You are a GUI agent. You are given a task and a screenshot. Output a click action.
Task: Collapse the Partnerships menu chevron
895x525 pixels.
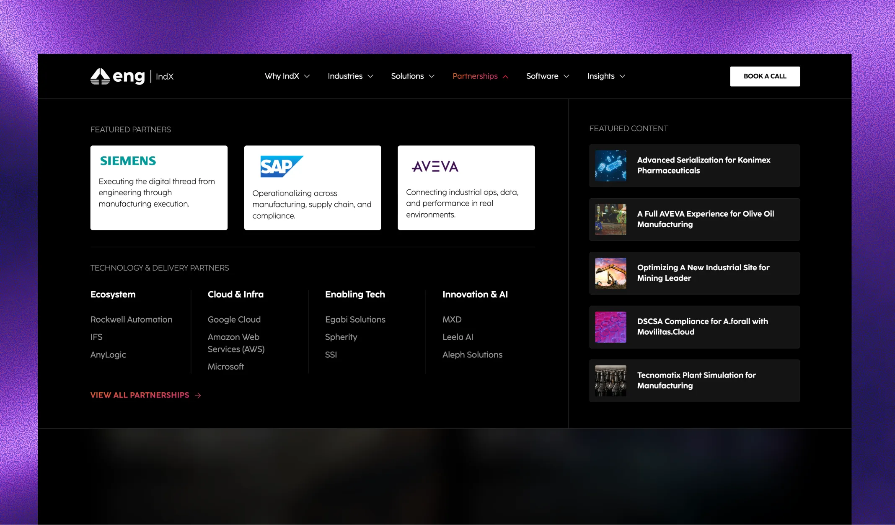click(505, 76)
